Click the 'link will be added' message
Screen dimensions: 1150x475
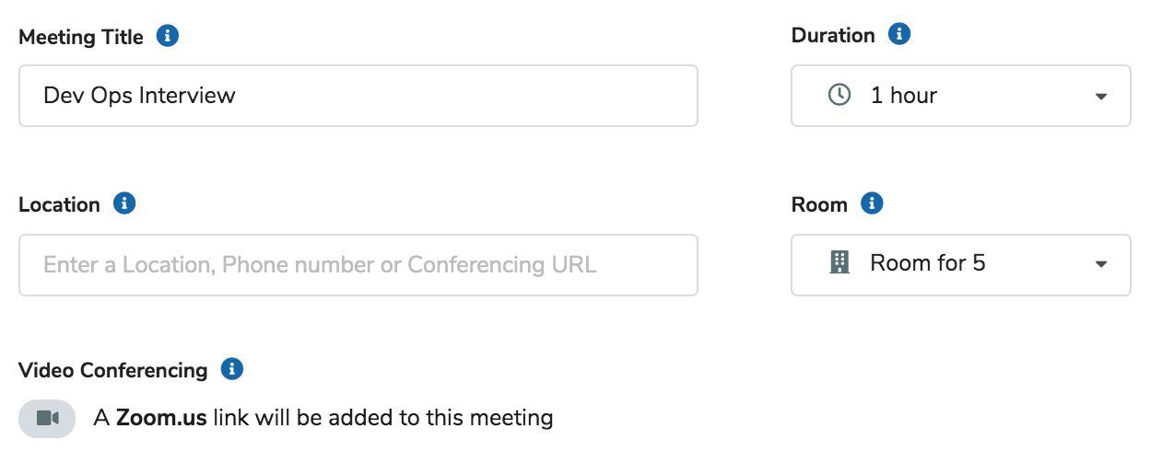(382, 418)
